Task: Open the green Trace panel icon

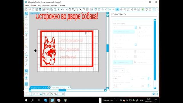Action: (x=143, y=9)
